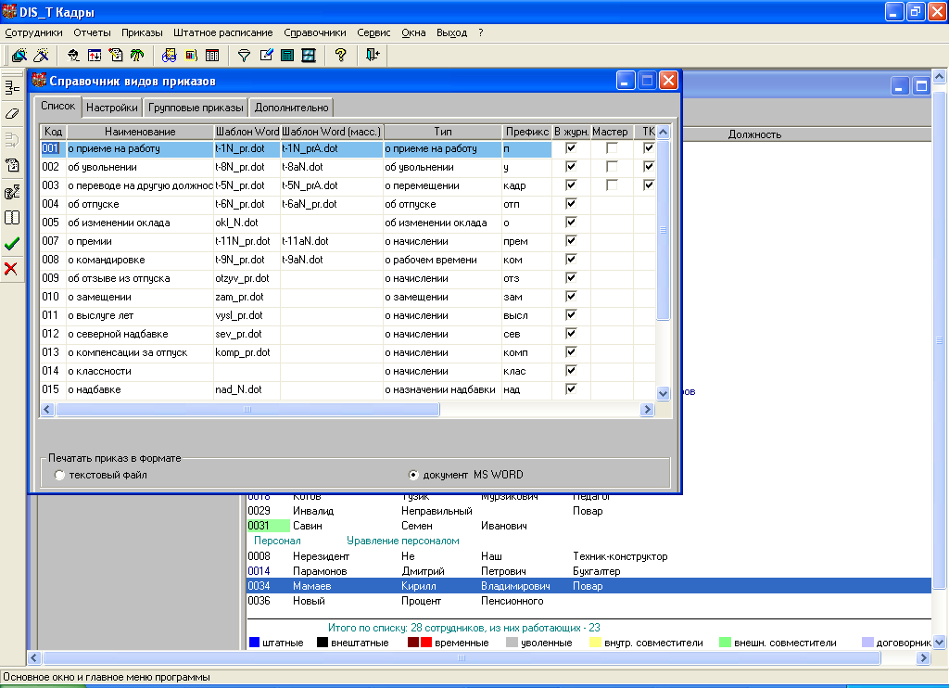The height and width of the screenshot is (688, 949).
Task: Open the Штатное расписание menu
Action: click(222, 32)
